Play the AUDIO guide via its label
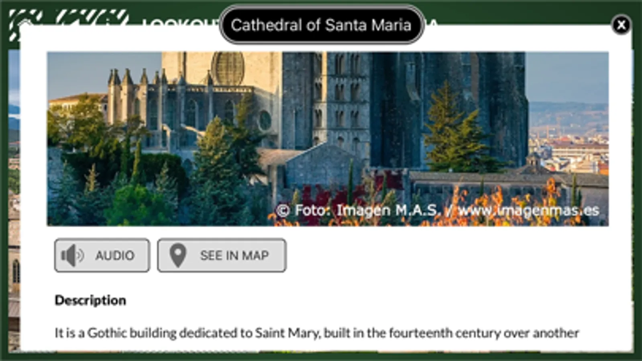Viewport: 642px width, 361px height. [114, 256]
